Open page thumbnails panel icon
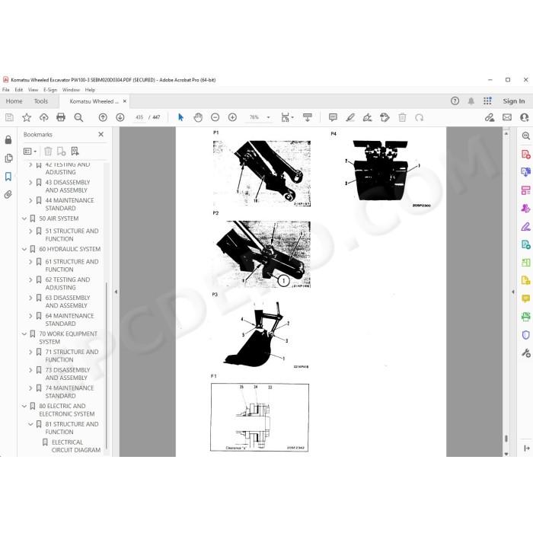The width and height of the screenshot is (533, 533). (8, 158)
